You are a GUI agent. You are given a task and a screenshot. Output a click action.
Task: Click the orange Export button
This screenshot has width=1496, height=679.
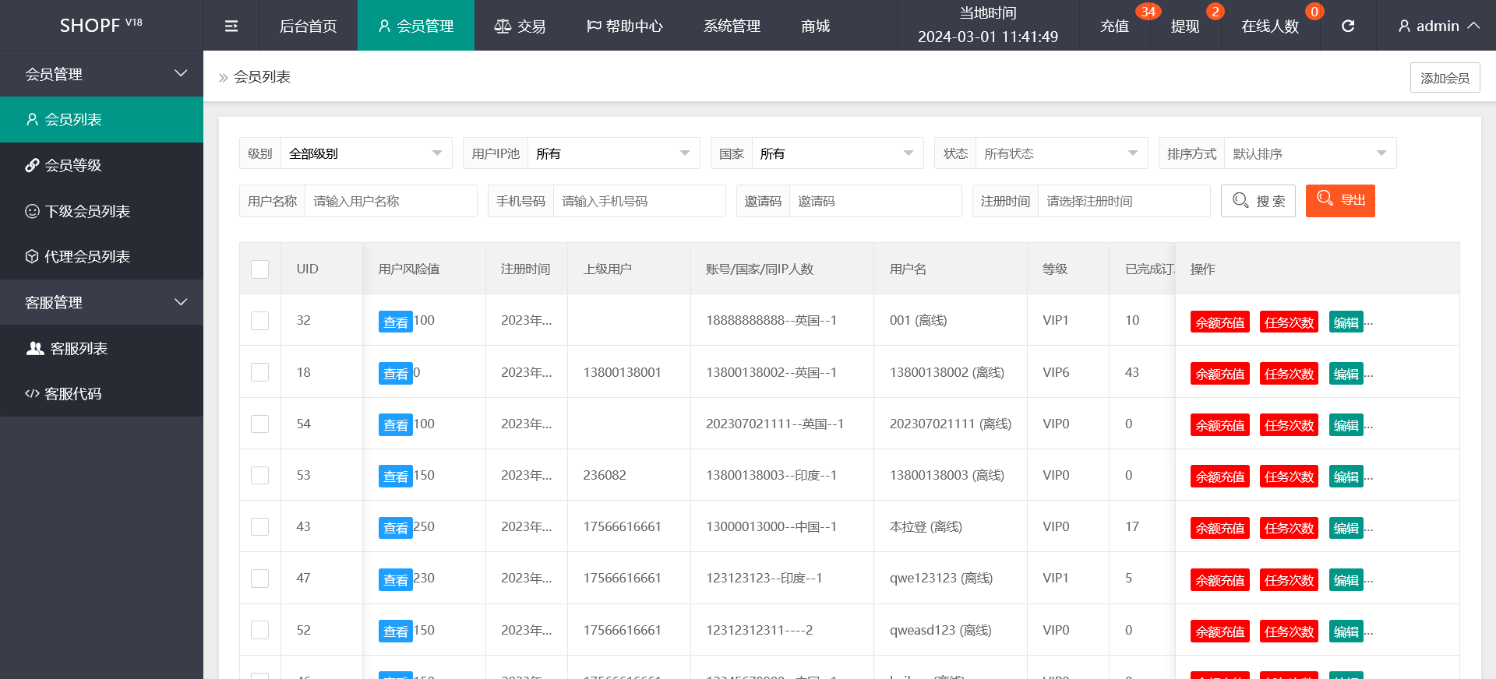pyautogui.click(x=1340, y=201)
